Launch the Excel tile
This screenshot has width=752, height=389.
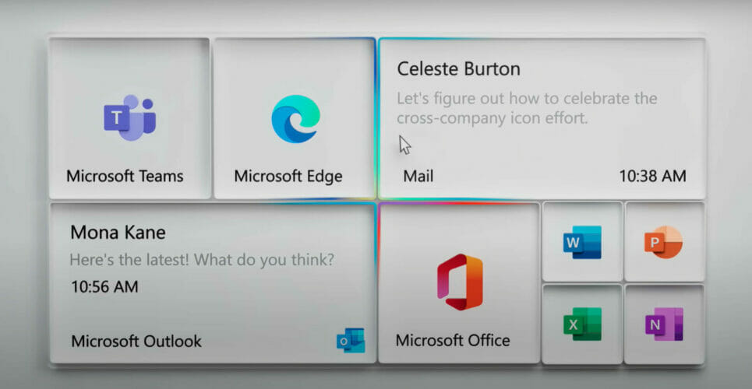pyautogui.click(x=582, y=324)
